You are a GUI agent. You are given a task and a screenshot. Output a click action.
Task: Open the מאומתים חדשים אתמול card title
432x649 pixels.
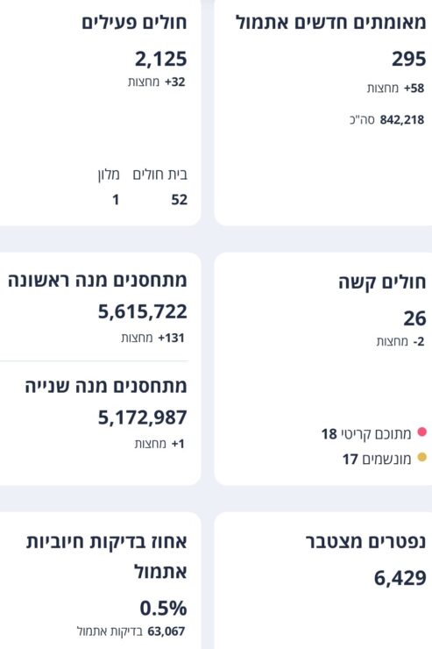point(330,22)
